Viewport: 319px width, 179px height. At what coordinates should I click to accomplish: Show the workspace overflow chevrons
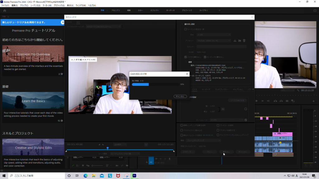[x=220, y=10]
